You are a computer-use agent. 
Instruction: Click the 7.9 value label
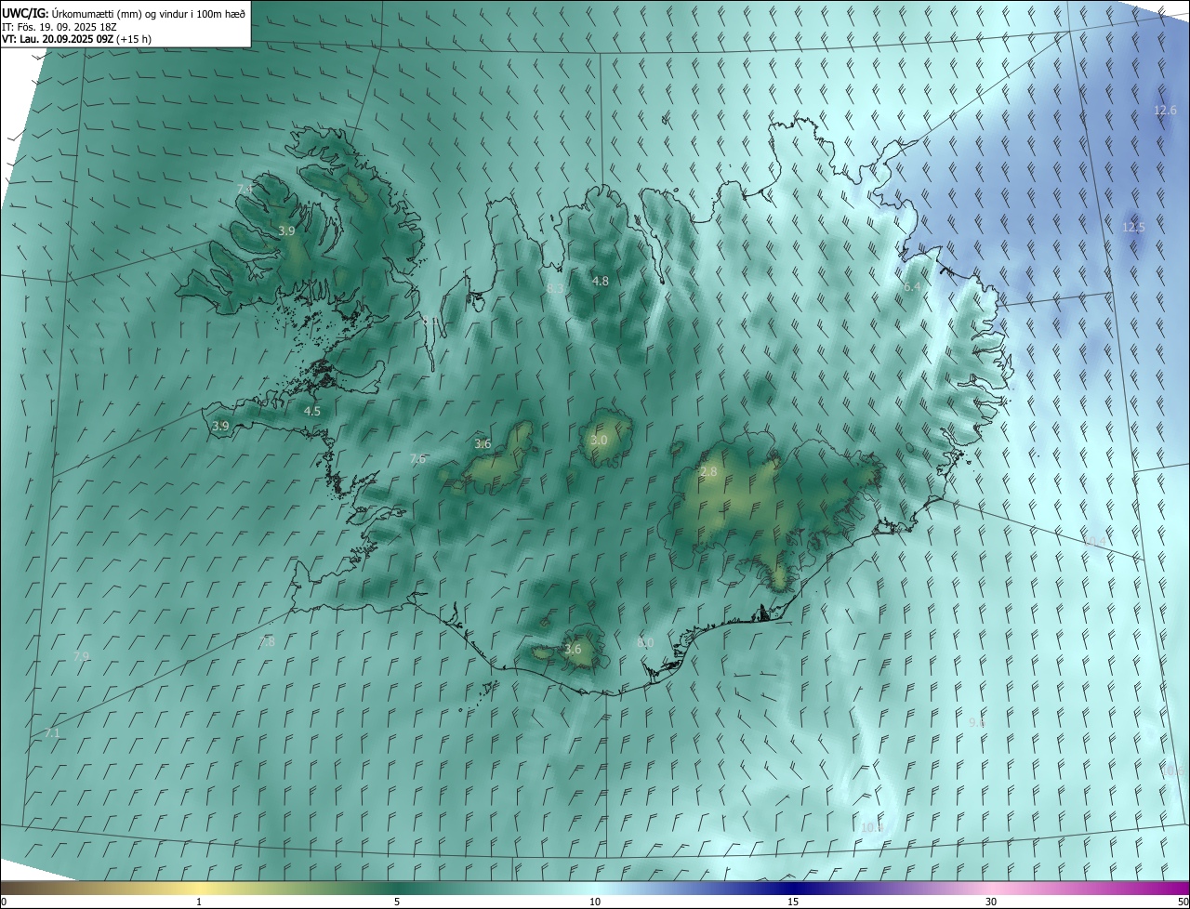tap(81, 656)
